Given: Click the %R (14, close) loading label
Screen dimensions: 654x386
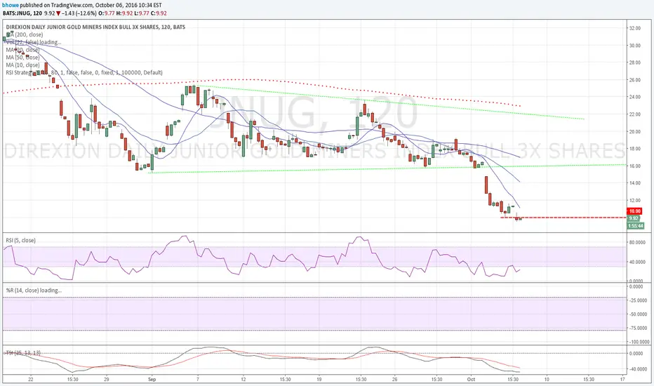Looking at the screenshot, I should (x=34, y=290).
